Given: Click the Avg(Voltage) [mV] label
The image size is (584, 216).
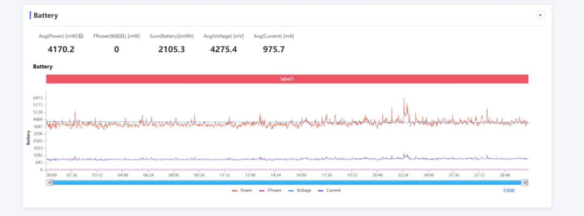Looking at the screenshot, I should [x=223, y=37].
